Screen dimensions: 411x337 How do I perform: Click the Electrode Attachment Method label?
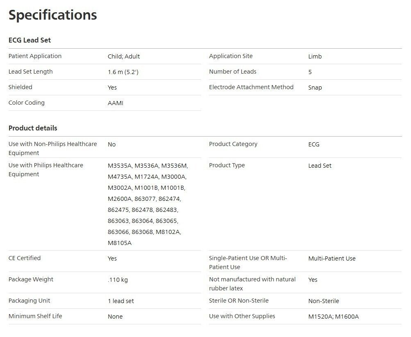(251, 87)
